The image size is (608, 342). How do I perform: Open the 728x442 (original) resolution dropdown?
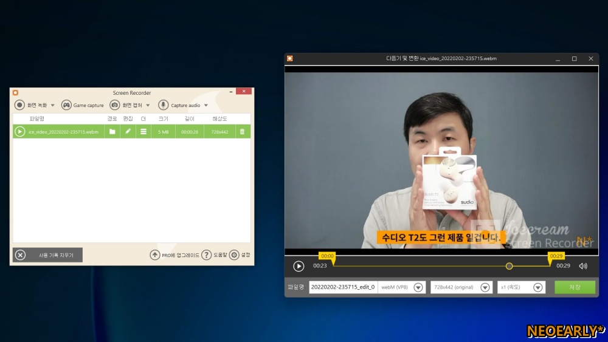click(x=485, y=287)
